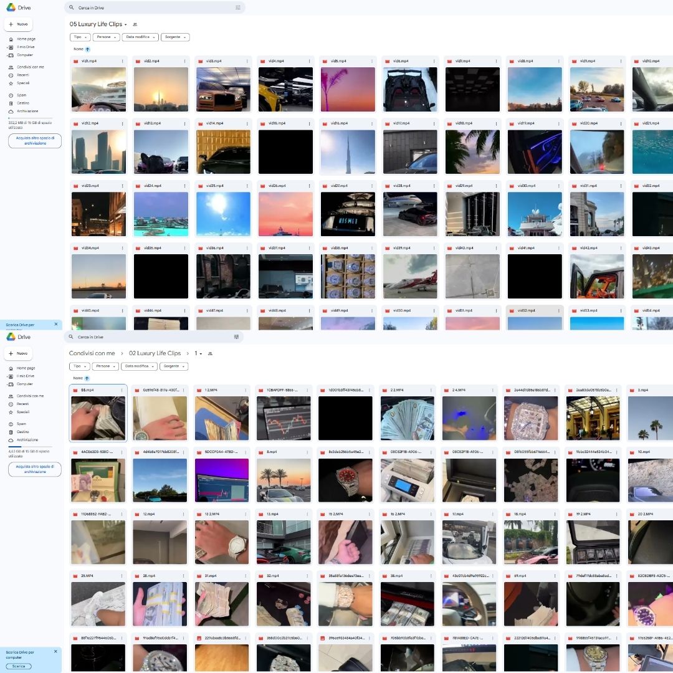Close the bottom-left 'Scarica Drive per computer' banner
673x673 pixels.
55,651
